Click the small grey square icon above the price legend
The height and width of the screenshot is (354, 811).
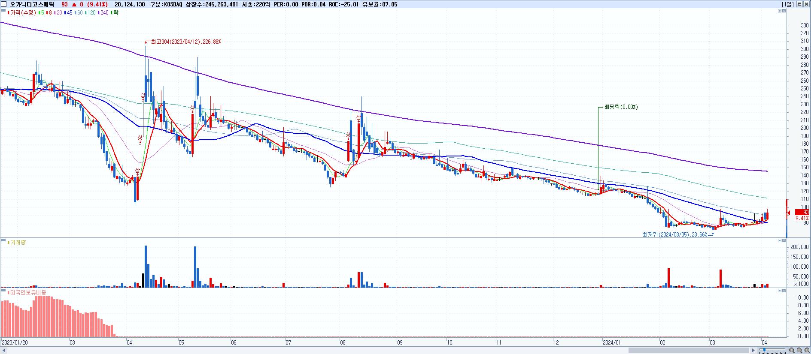(3, 11)
